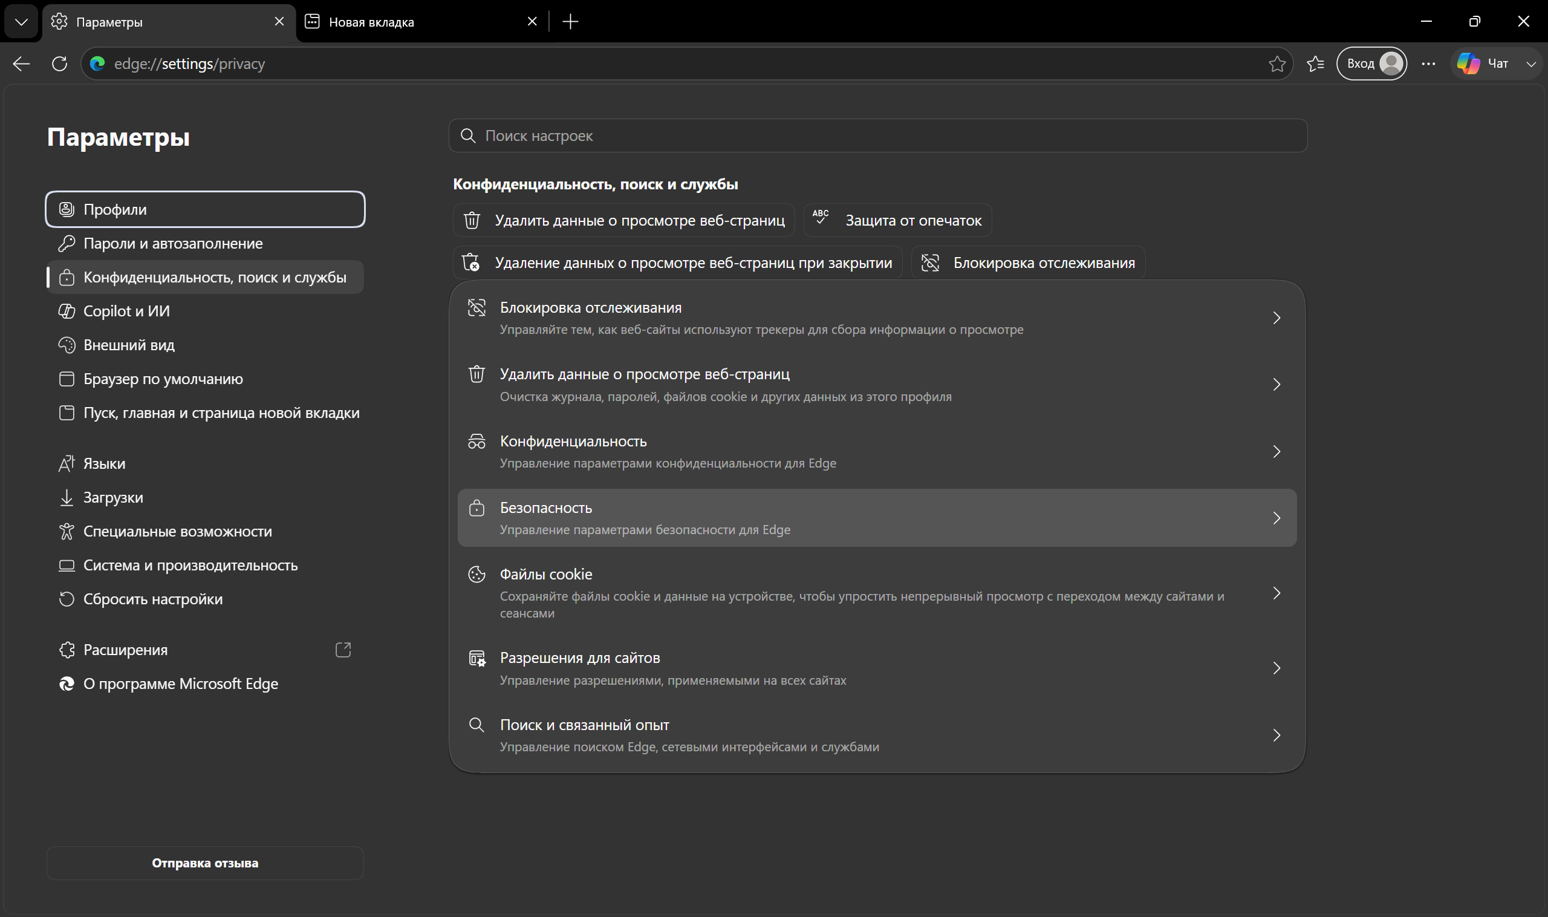Open the tab actions dropdown arrow
1548x917 pixels.
(21, 22)
